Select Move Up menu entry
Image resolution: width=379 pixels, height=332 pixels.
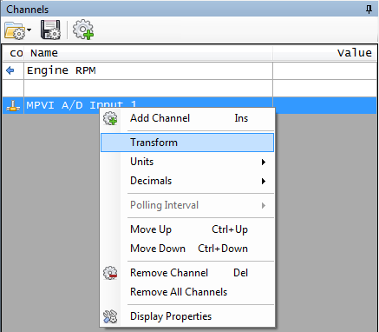tap(187, 229)
